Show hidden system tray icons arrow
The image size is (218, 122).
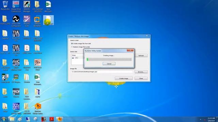click(x=201, y=119)
